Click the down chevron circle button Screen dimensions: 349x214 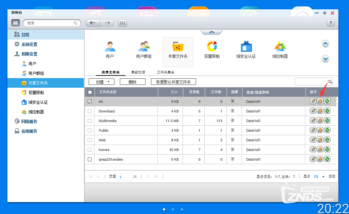pos(326,59)
